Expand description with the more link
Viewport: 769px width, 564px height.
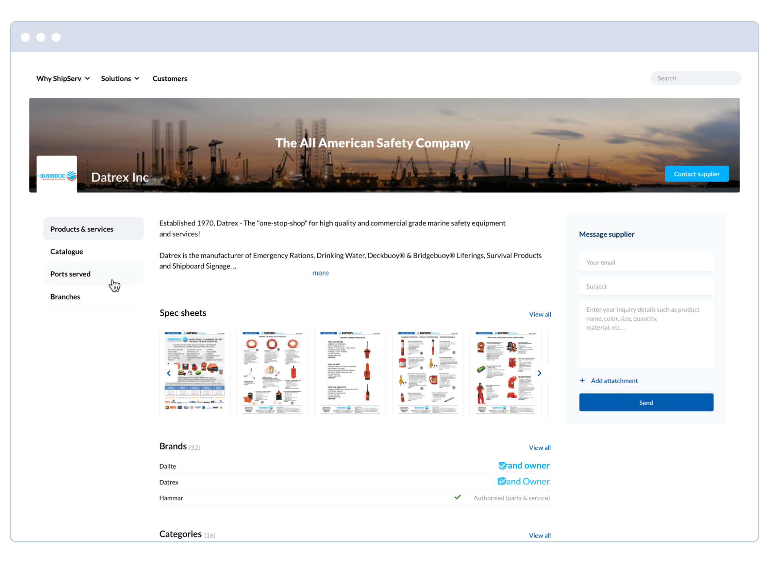pos(320,273)
